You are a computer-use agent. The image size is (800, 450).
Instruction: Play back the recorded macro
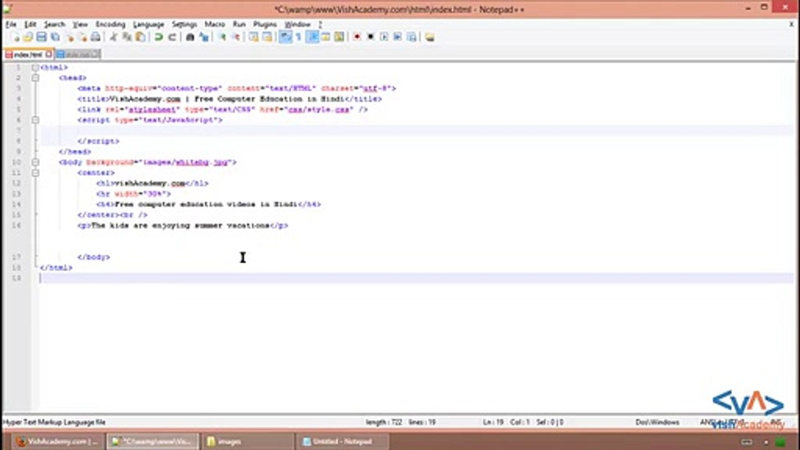(x=384, y=37)
